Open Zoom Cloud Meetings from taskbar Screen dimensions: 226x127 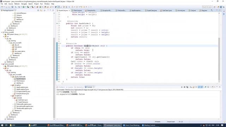point(131,125)
